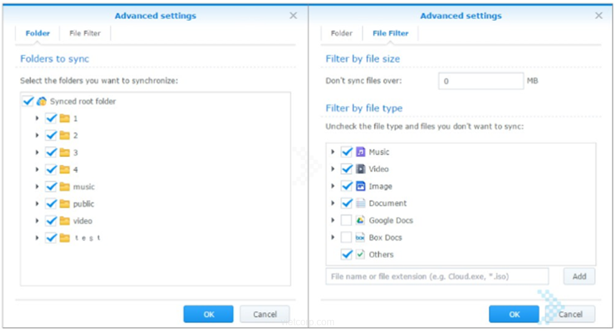
Task: Click the file name or extension input
Action: pyautogui.click(x=436, y=276)
